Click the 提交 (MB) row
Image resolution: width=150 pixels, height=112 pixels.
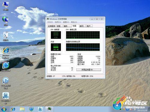89,64
